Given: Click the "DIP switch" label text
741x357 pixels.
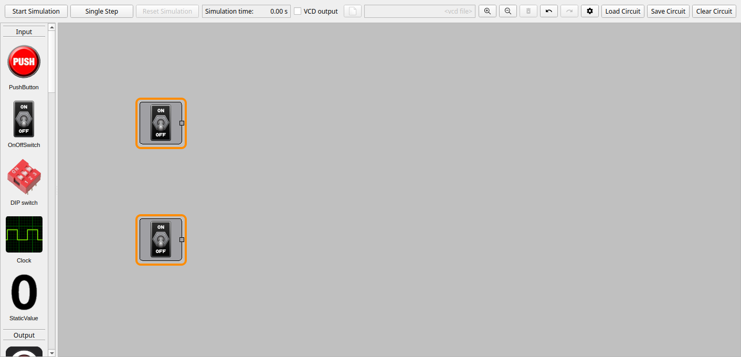Looking at the screenshot, I should (x=24, y=203).
